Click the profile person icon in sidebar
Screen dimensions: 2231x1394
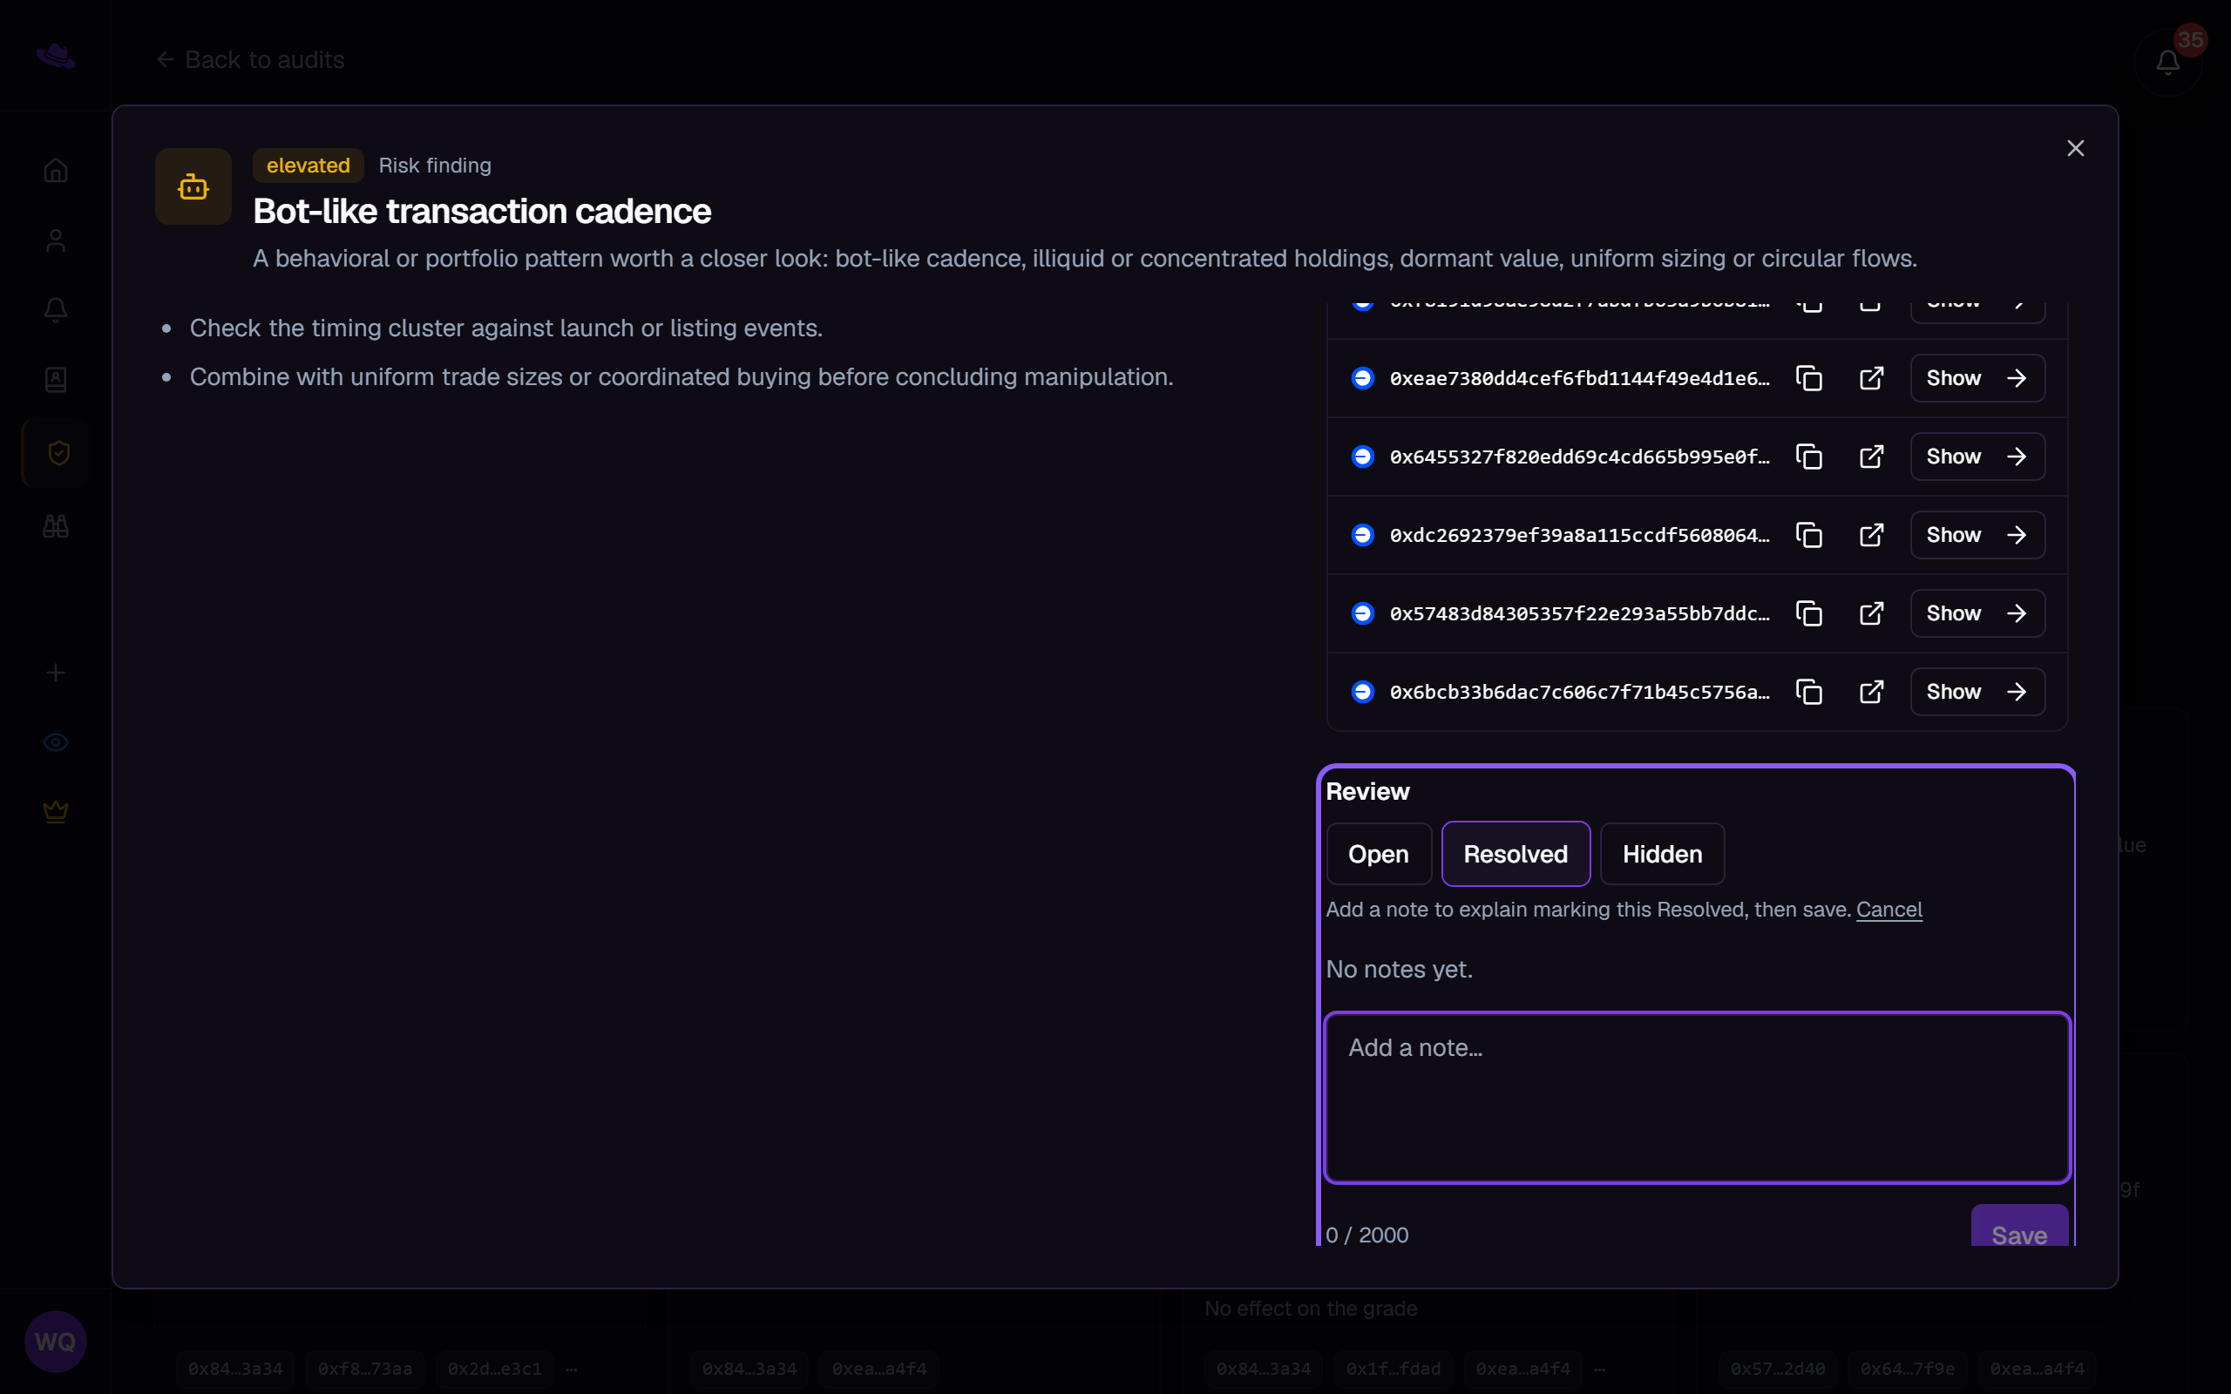(55, 240)
